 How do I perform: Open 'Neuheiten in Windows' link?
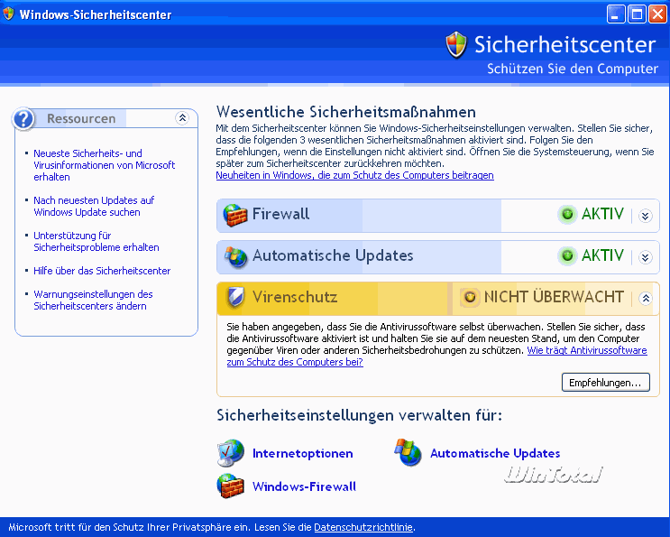tap(354, 175)
